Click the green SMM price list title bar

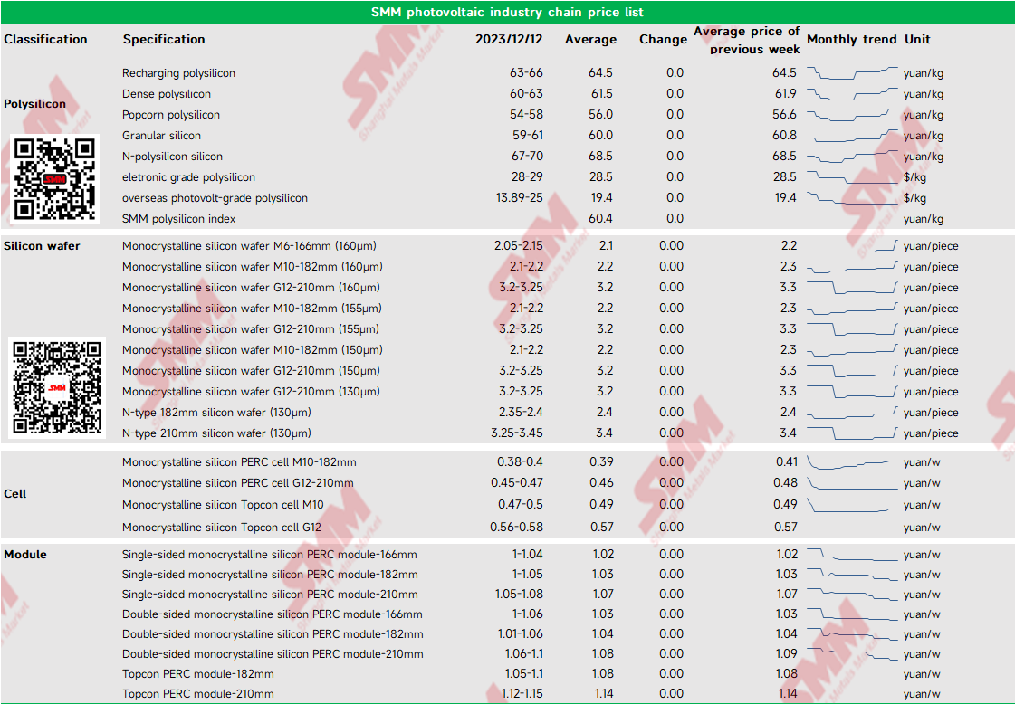pyautogui.click(x=507, y=13)
